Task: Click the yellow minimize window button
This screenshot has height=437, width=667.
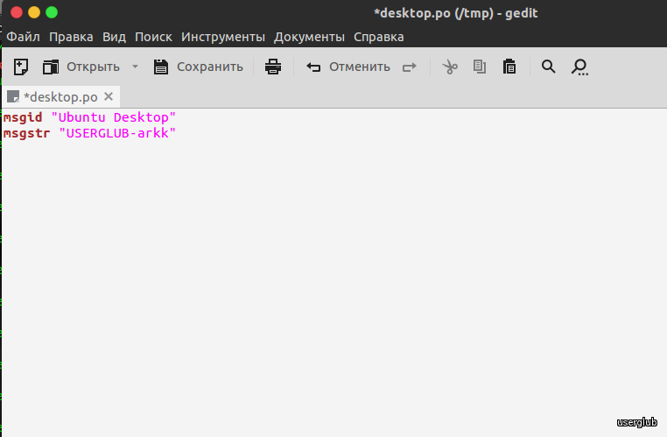Action: (x=34, y=12)
